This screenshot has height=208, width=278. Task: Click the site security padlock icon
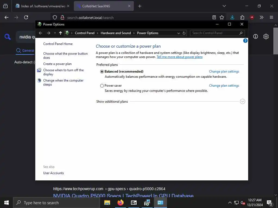62,18
